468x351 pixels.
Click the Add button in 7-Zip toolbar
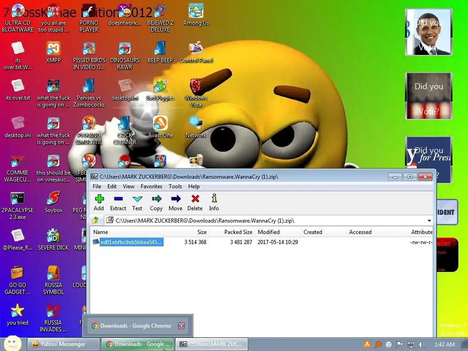pyautogui.click(x=99, y=202)
